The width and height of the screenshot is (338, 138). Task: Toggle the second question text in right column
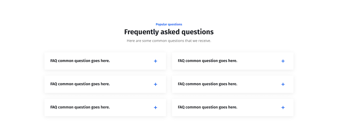pyautogui.click(x=208, y=84)
